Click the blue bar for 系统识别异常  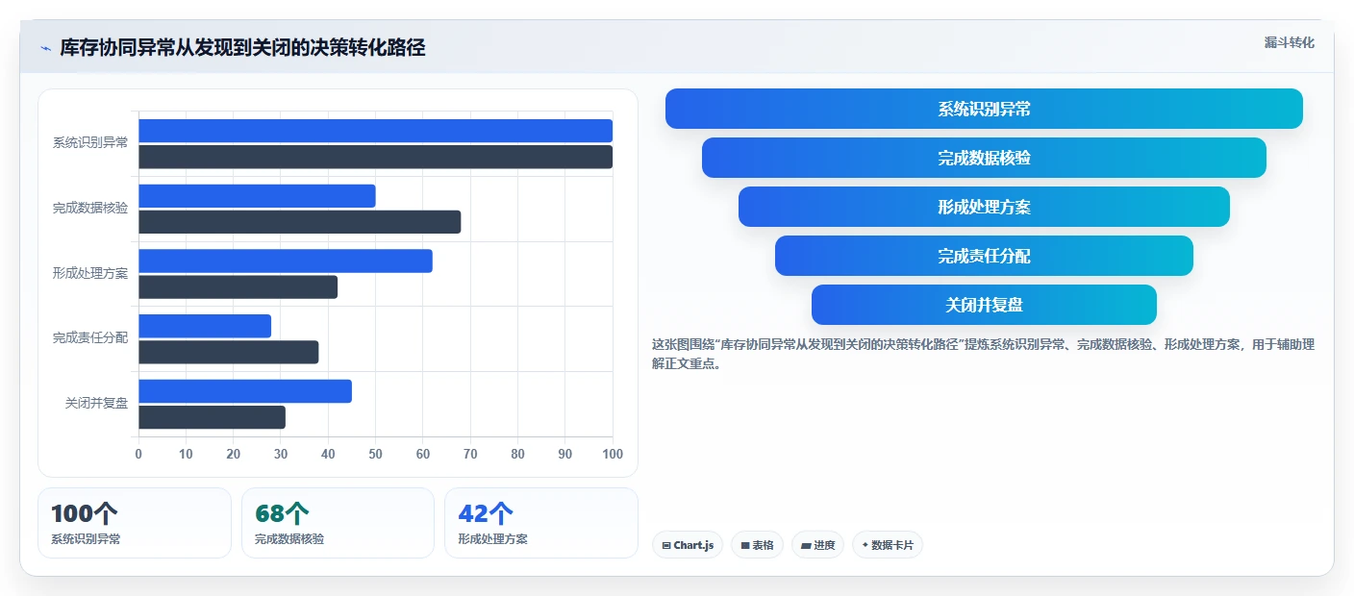click(x=375, y=131)
